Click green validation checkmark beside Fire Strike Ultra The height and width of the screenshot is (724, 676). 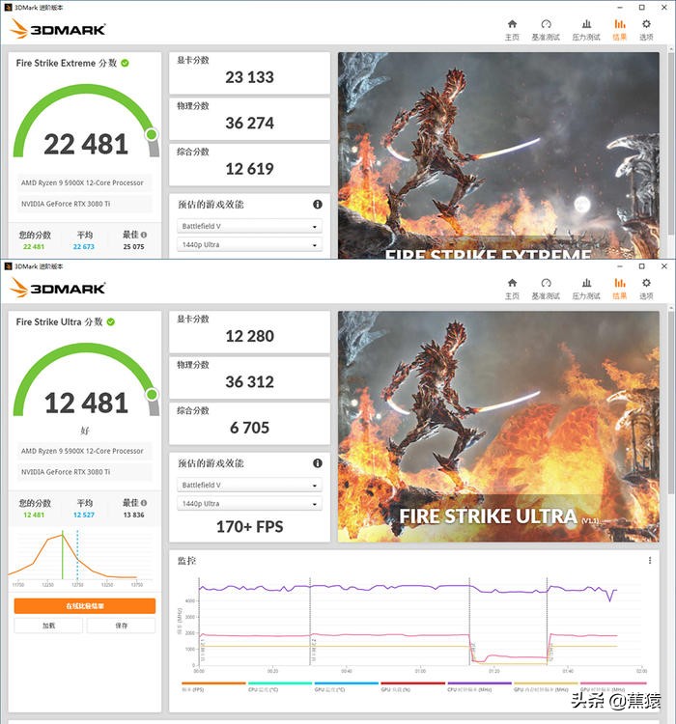[x=111, y=321]
